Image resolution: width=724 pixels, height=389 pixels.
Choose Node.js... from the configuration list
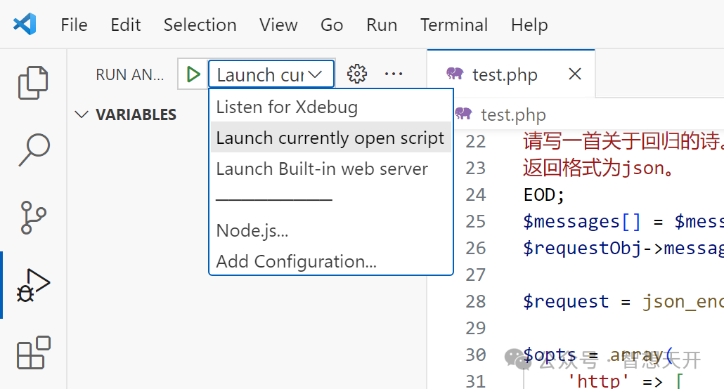pyautogui.click(x=252, y=230)
